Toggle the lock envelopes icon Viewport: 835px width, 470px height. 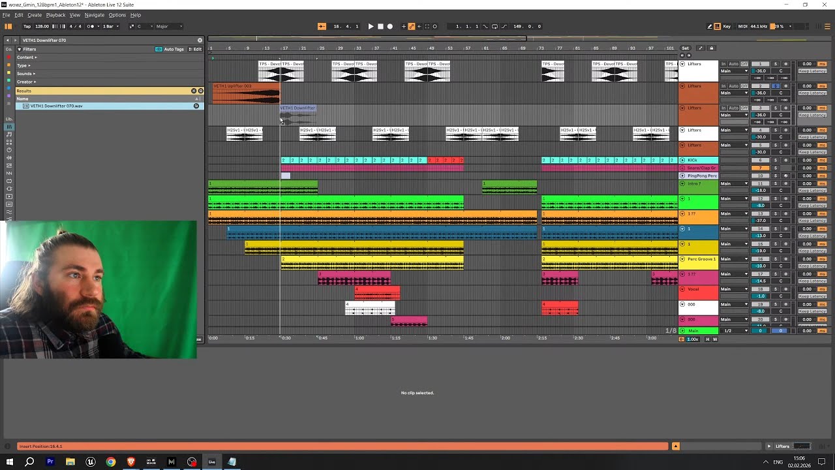[x=712, y=48]
